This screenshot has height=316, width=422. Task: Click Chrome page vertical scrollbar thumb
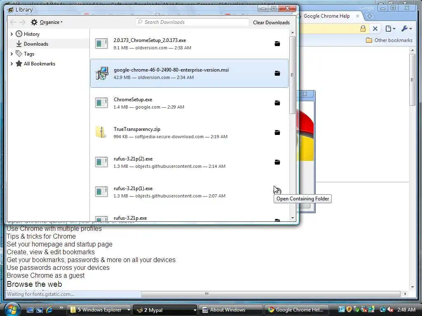point(412,80)
